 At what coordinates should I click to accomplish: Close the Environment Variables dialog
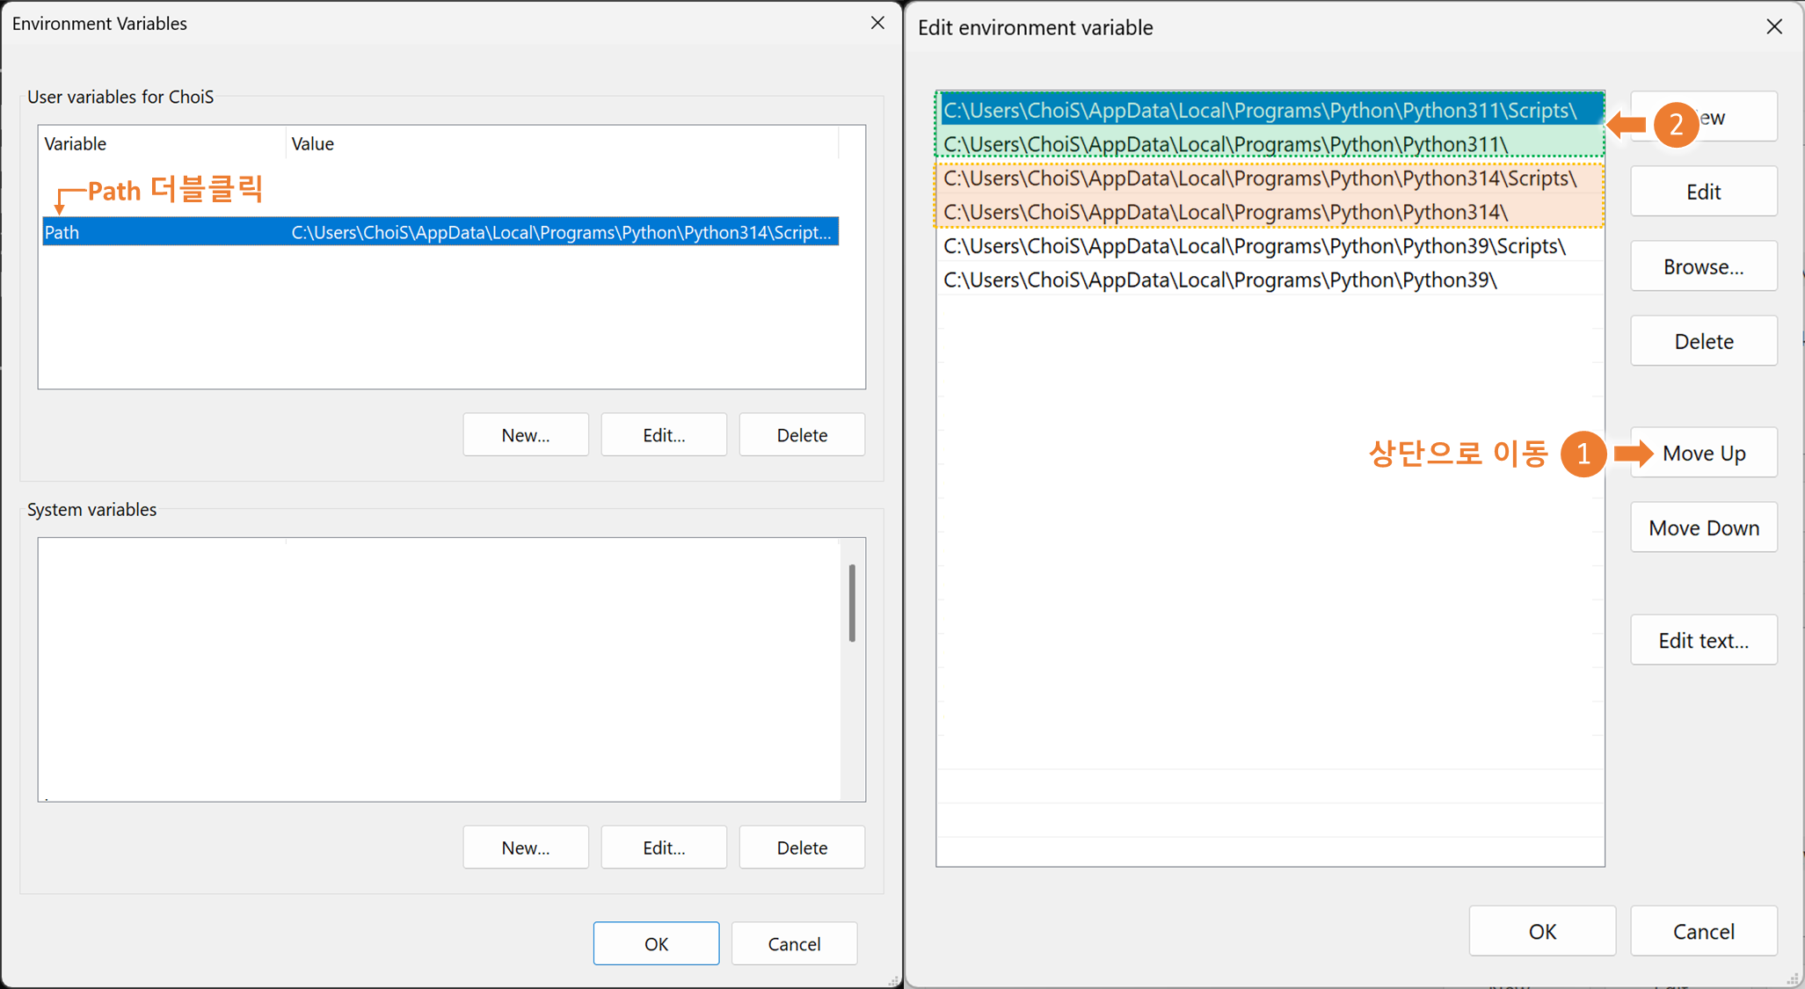click(x=877, y=23)
